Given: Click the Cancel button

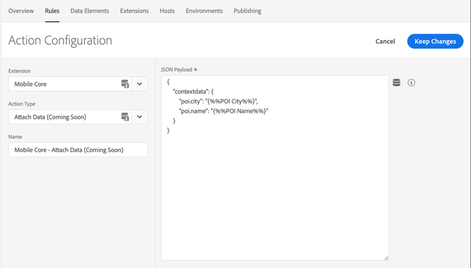Looking at the screenshot, I should pos(385,41).
